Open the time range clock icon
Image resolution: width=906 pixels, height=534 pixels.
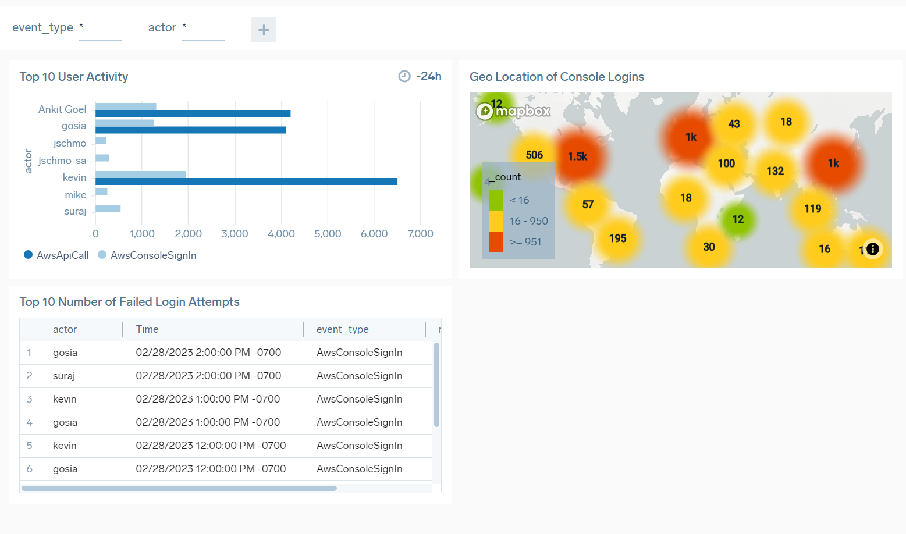406,76
